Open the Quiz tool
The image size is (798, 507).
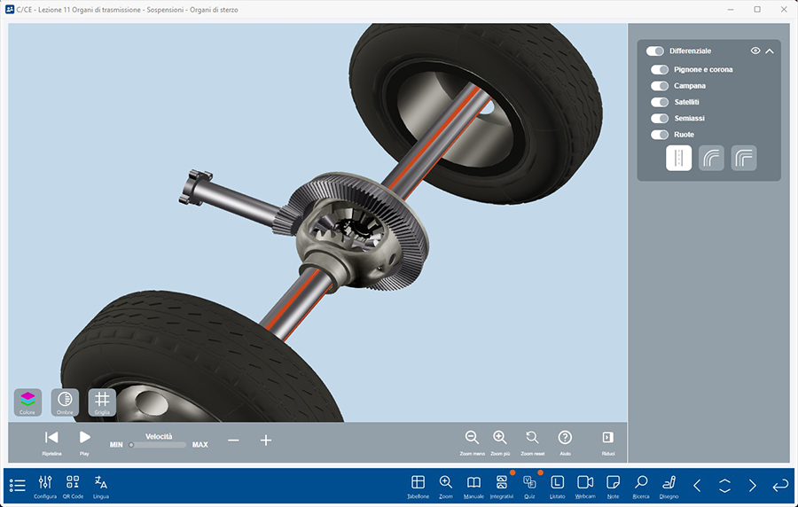pyautogui.click(x=529, y=483)
